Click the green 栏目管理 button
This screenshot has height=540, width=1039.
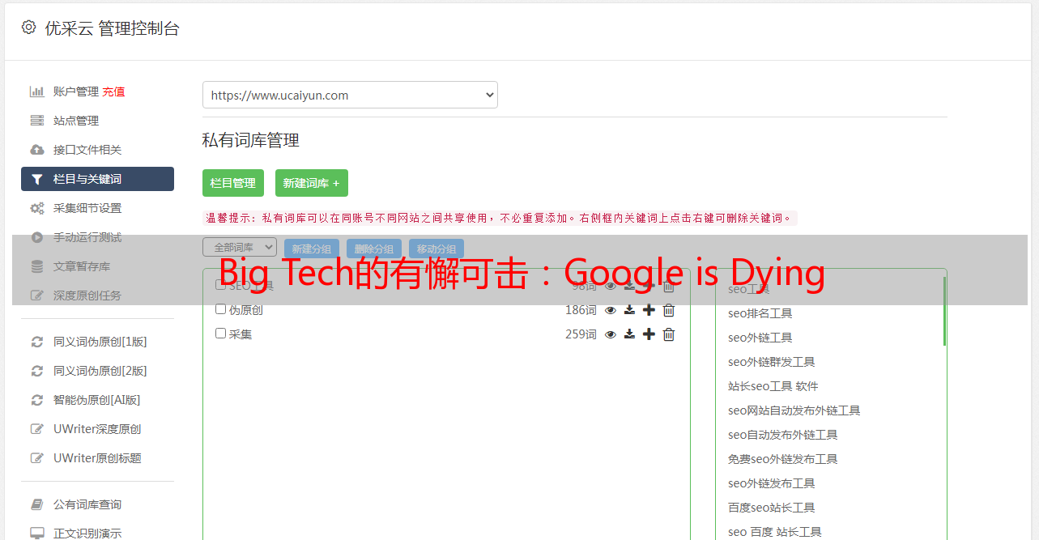(233, 183)
